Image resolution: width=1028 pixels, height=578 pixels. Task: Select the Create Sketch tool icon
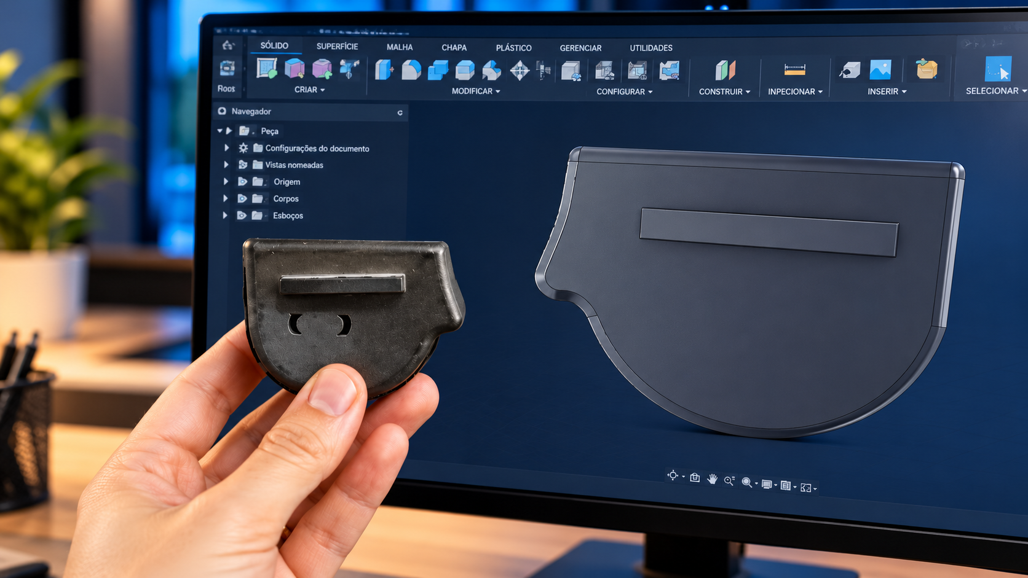[267, 68]
